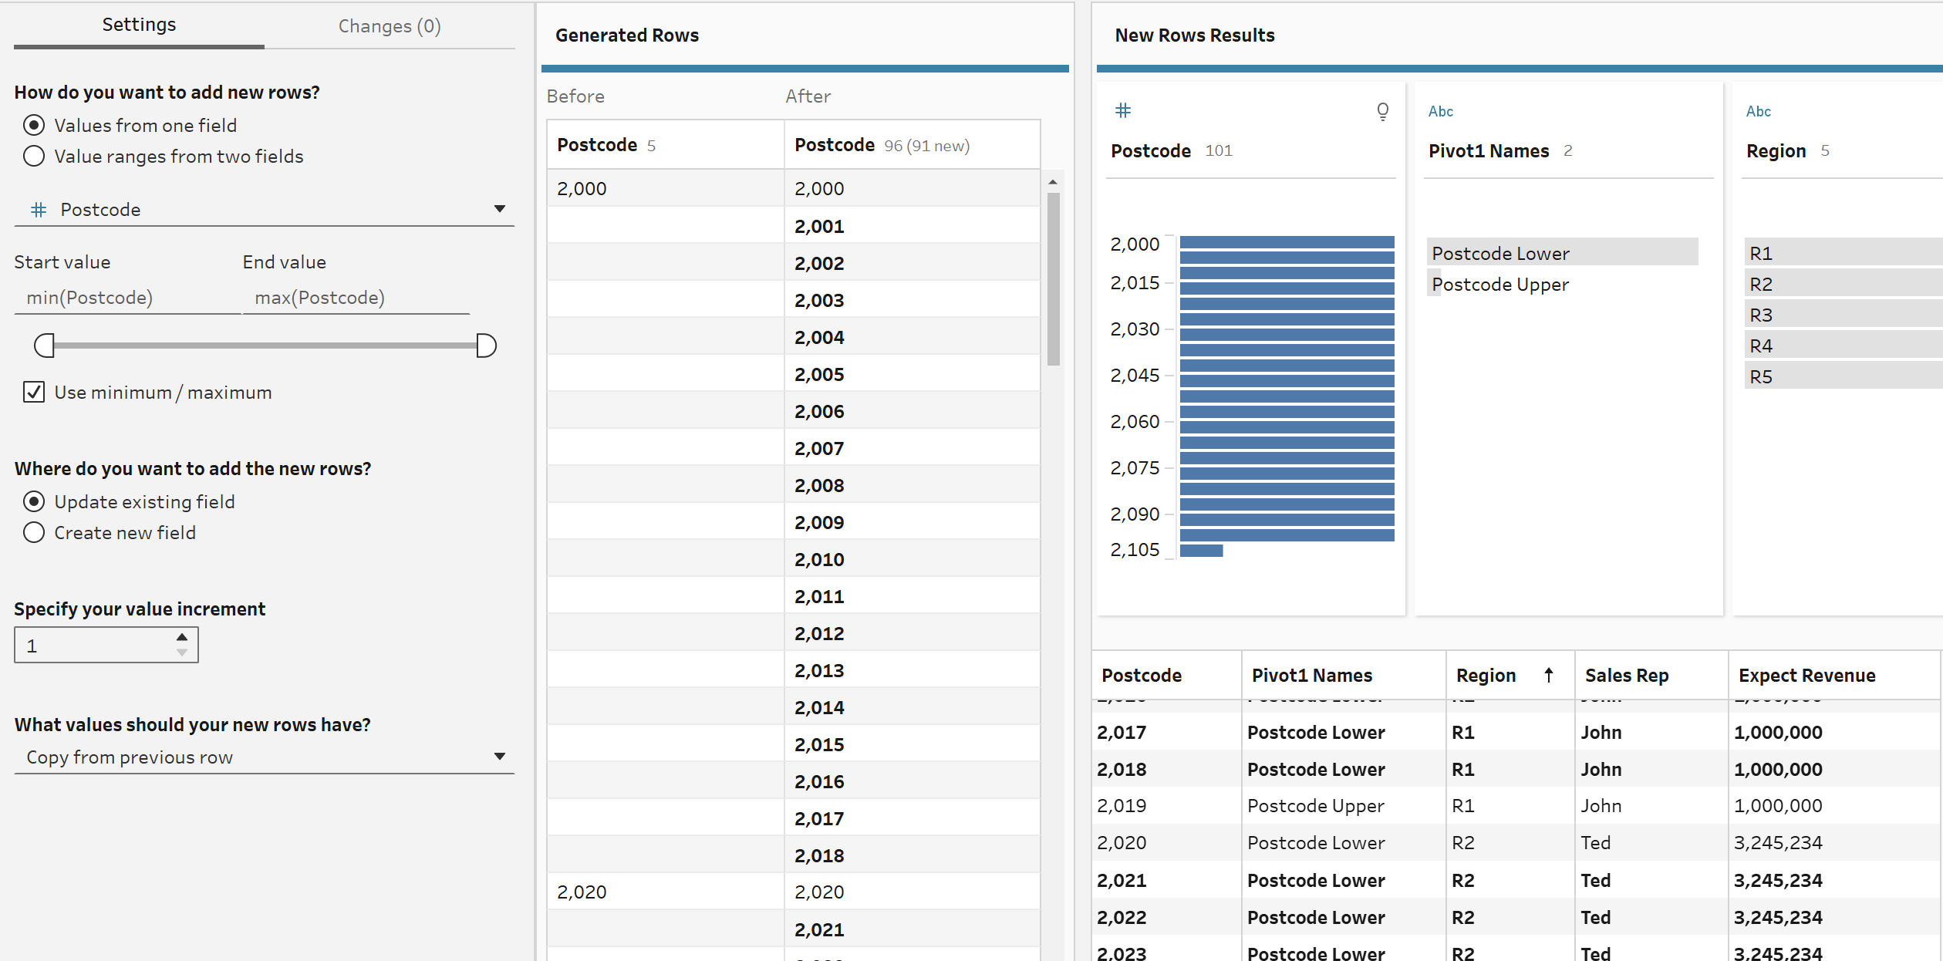Click the increment down arrow
Viewport: 1943px width, 961px height.
pyautogui.click(x=182, y=652)
